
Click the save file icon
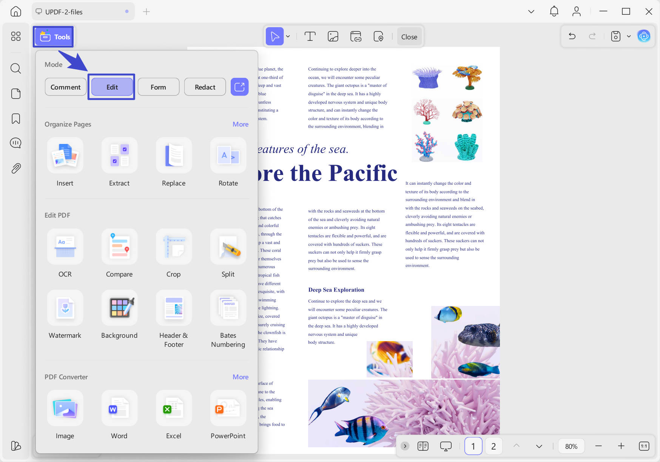(x=615, y=36)
